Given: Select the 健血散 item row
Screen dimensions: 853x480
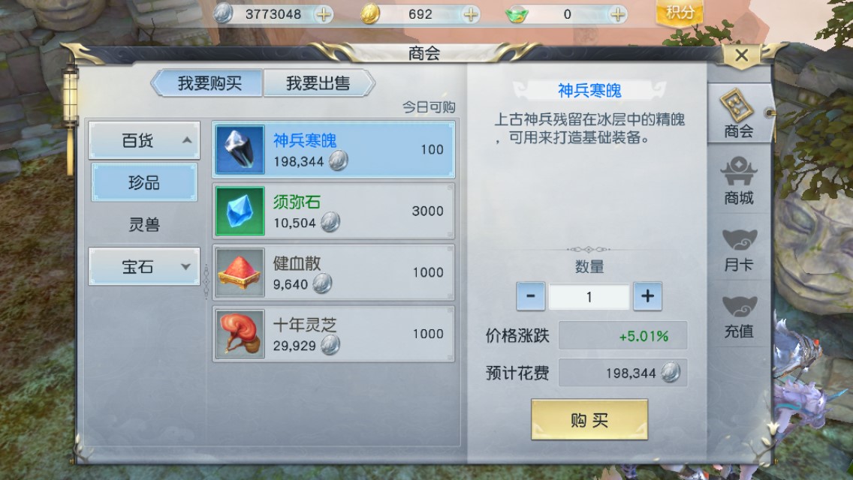Looking at the screenshot, I should (x=333, y=272).
